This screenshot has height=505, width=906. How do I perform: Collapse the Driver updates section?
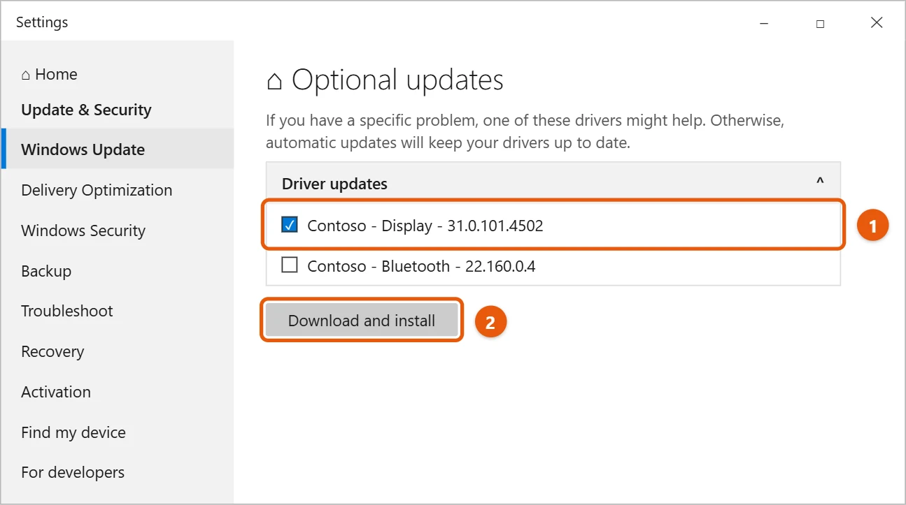tap(820, 182)
